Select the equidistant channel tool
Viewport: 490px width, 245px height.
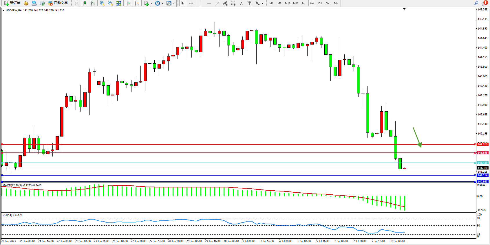[x=225, y=3]
